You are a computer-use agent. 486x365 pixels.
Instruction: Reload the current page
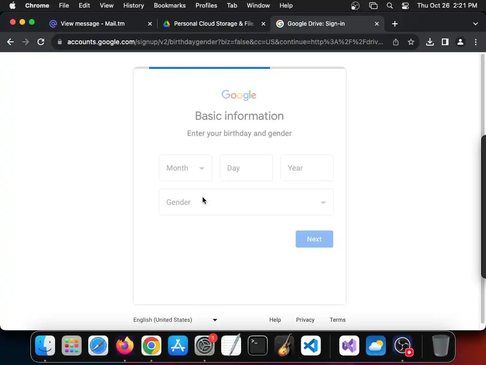tap(41, 42)
